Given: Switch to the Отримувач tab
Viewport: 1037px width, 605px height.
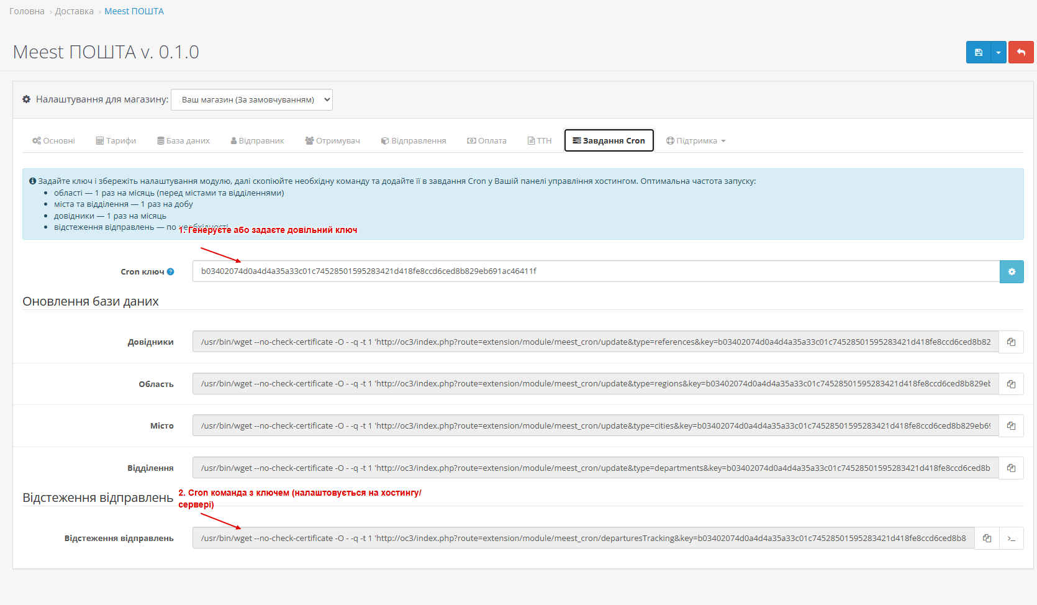Looking at the screenshot, I should click(x=332, y=141).
